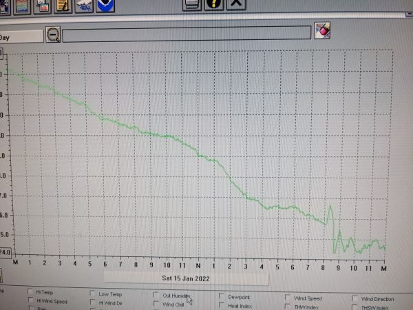Check the Dewpoint checkbox
413x310 pixels.
coord(222,296)
